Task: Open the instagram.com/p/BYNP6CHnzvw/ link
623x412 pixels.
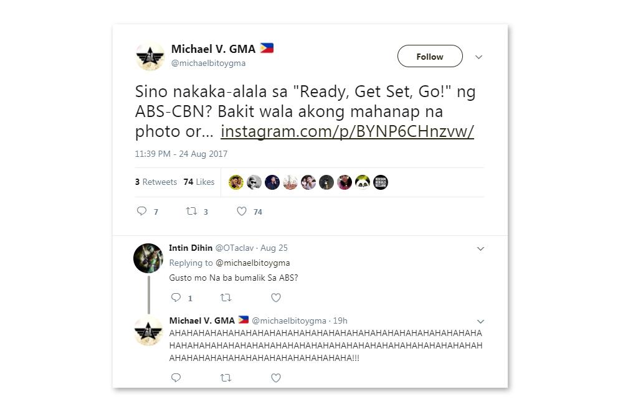Action: pos(347,131)
